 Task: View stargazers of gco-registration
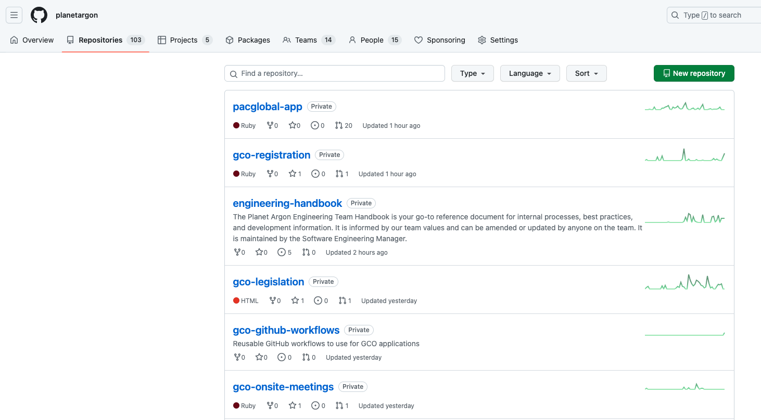(295, 174)
